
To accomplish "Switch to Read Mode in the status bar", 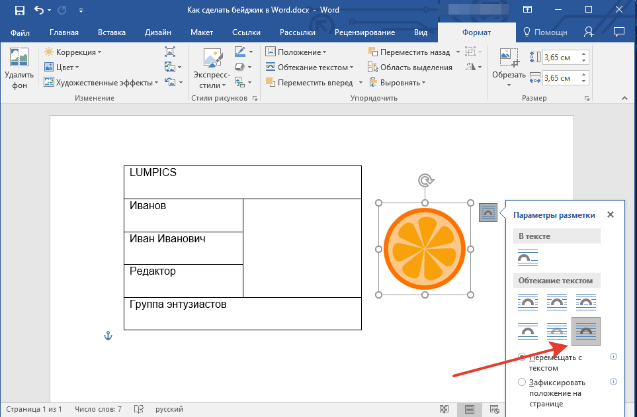I will click(444, 409).
